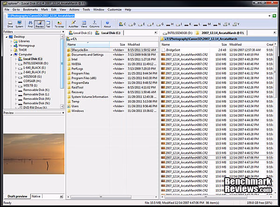Click the address bar path field

pos(137,16)
